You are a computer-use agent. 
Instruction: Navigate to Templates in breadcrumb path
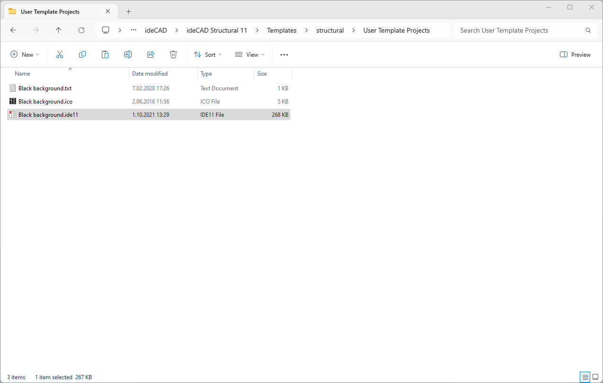pos(281,30)
